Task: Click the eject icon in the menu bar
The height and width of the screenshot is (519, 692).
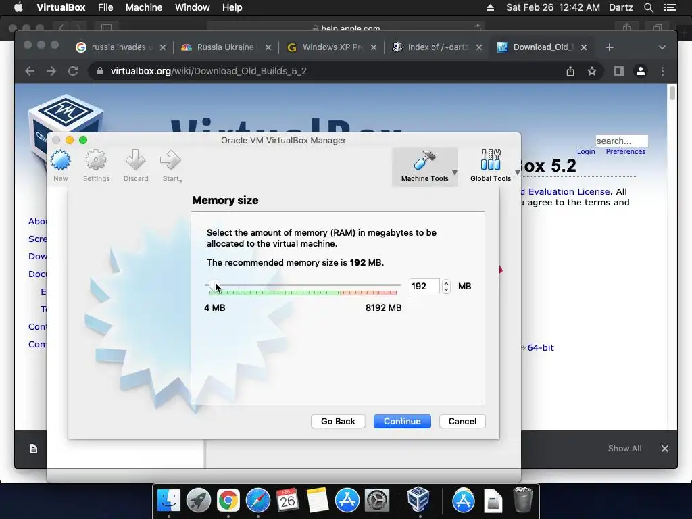Action: tap(490, 7)
